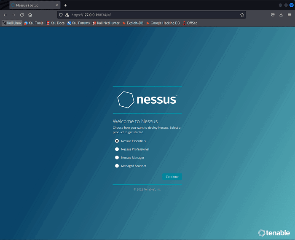Viewport: 295px width, 240px height.
Task: Open the browser home page icon
Action: (x=30, y=15)
